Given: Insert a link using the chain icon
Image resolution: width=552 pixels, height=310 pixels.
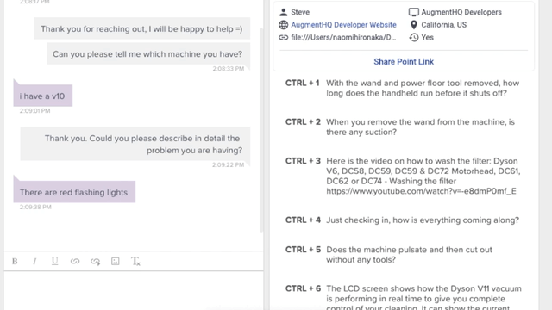Looking at the screenshot, I should click(x=75, y=261).
